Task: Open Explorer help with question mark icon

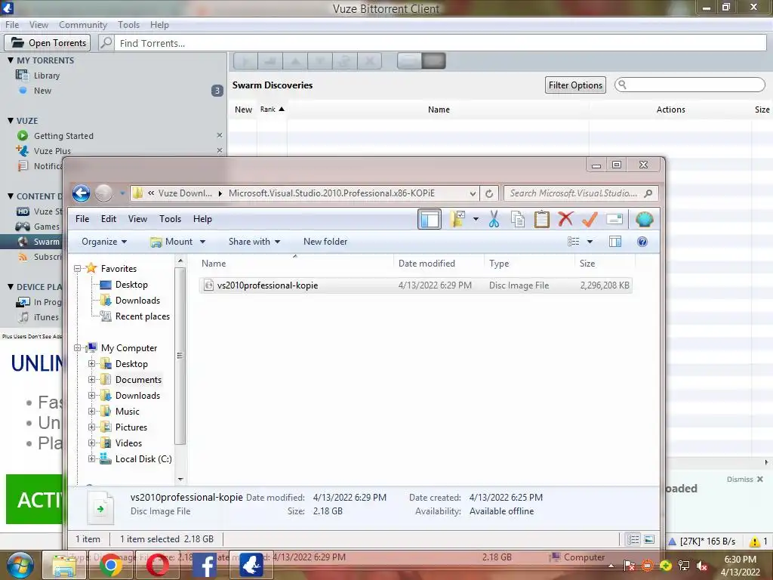Action: pyautogui.click(x=642, y=242)
